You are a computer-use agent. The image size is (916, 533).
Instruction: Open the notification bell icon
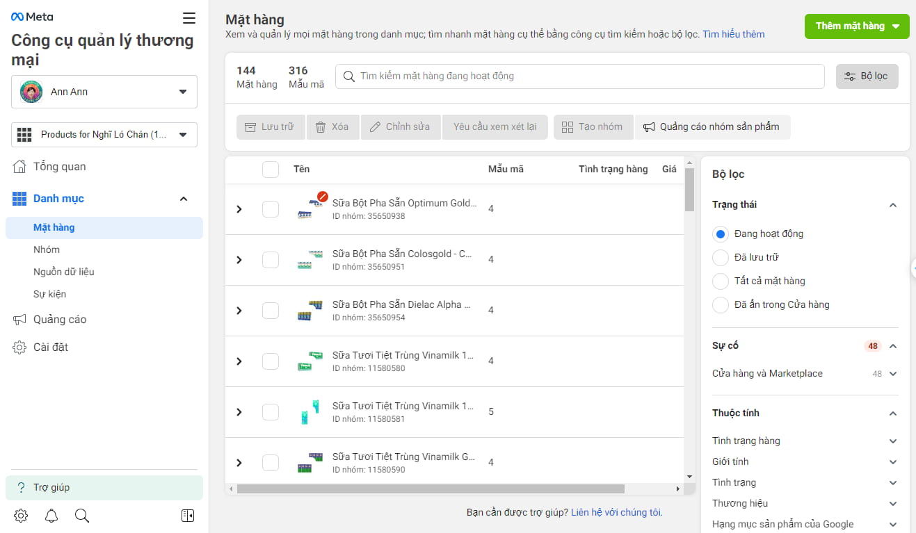[50, 516]
